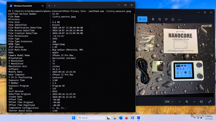Expand the Photos See more menu
The image size is (216, 121).
coord(179,20)
